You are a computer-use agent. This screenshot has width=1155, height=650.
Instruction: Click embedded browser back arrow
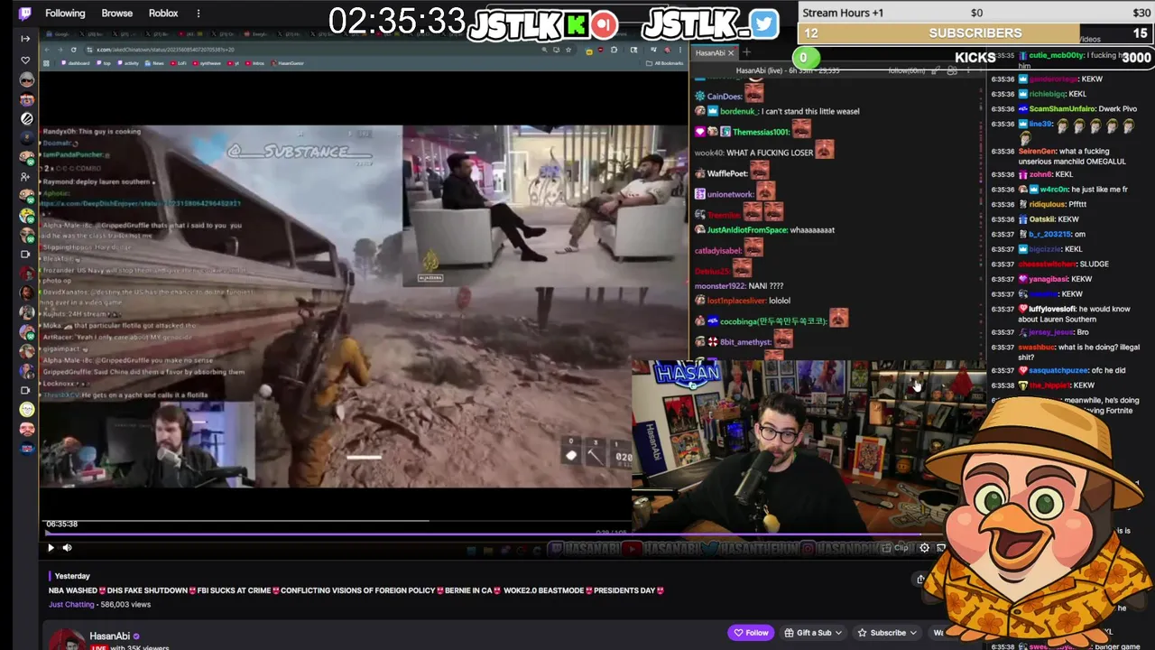click(48, 50)
